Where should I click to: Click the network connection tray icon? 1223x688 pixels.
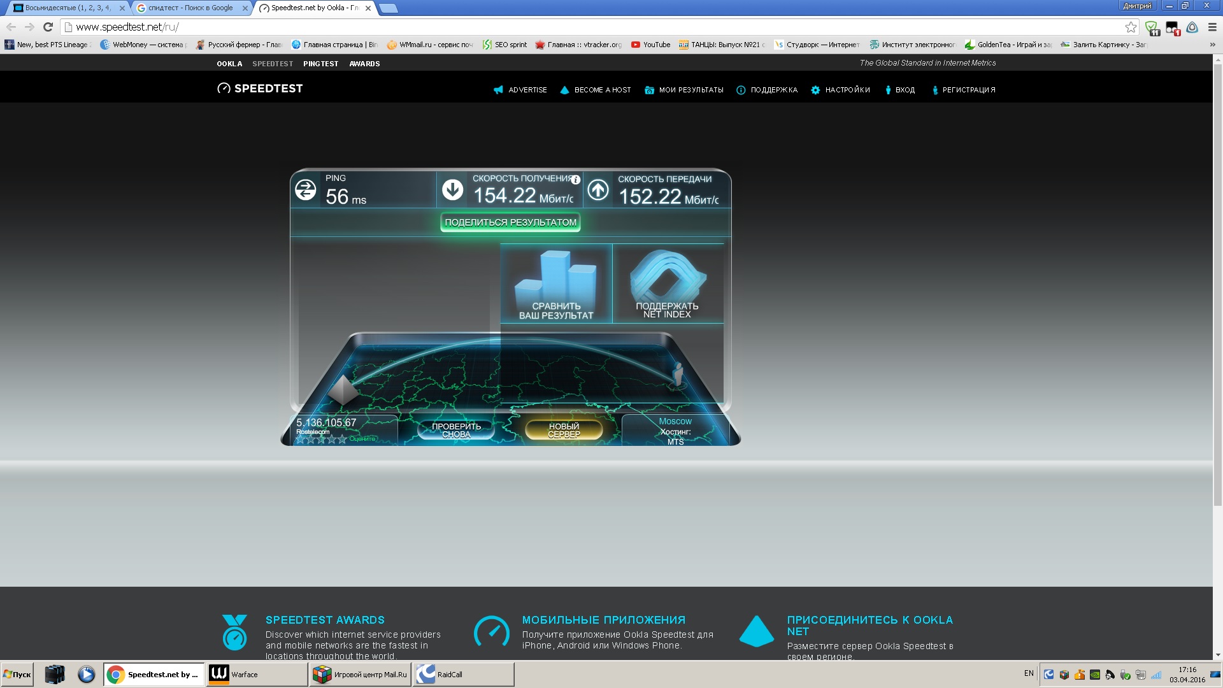[1141, 675]
